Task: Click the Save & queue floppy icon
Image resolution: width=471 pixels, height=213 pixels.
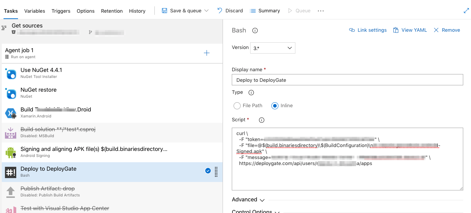Action: tap(165, 11)
